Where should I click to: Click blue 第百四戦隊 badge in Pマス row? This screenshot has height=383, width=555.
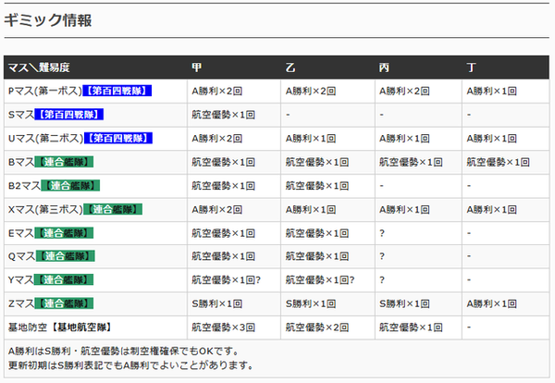pos(117,92)
